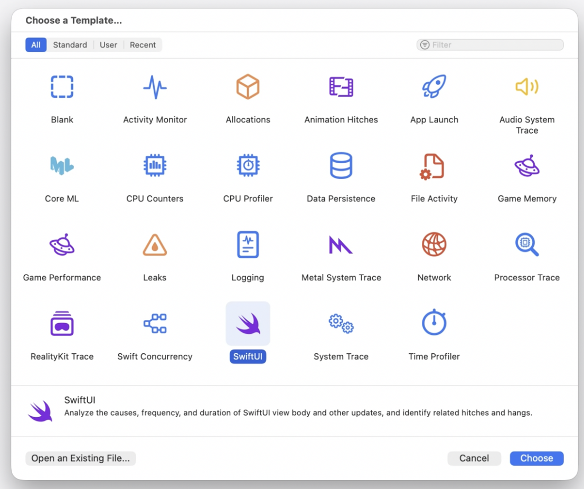Click the Core ML label text
The width and height of the screenshot is (584, 489).
coord(62,199)
